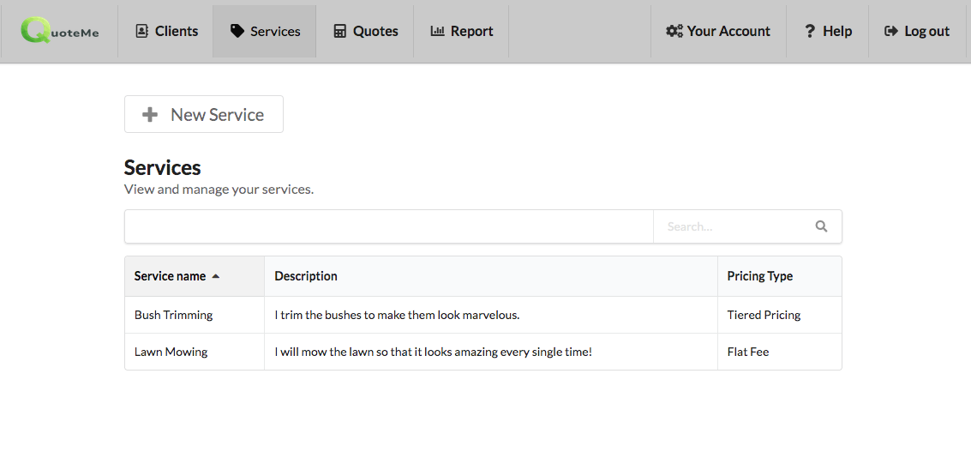The image size is (971, 458).
Task: Click the Log out arrow icon
Action: tap(891, 31)
